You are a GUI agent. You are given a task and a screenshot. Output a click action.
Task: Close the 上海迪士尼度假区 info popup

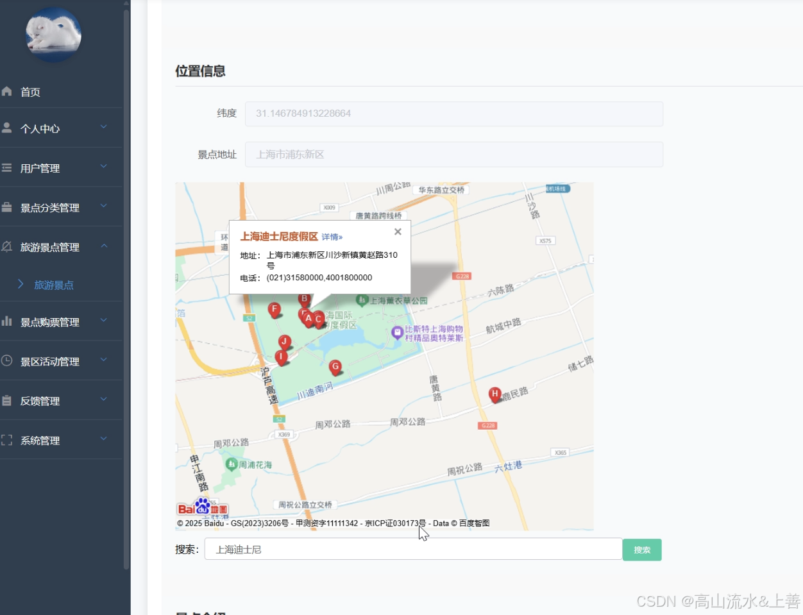398,232
